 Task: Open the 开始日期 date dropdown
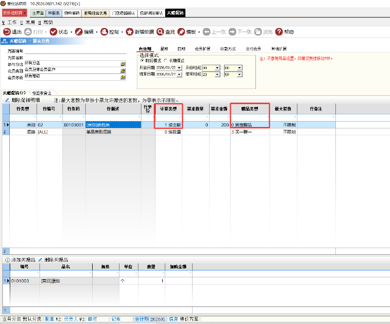(x=179, y=68)
